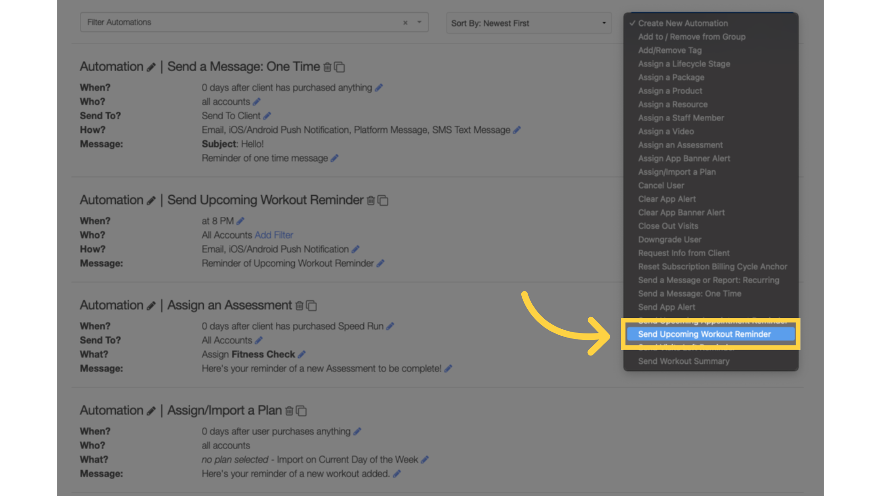Edit name of Send a Message: One Time automation
This screenshot has width=881, height=496.
pyautogui.click(x=151, y=68)
